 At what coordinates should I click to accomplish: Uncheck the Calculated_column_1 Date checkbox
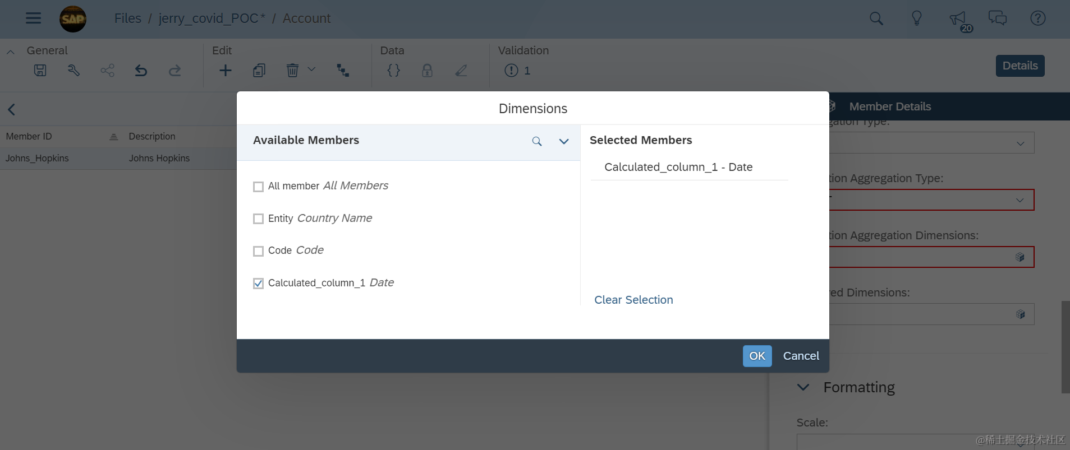point(258,284)
